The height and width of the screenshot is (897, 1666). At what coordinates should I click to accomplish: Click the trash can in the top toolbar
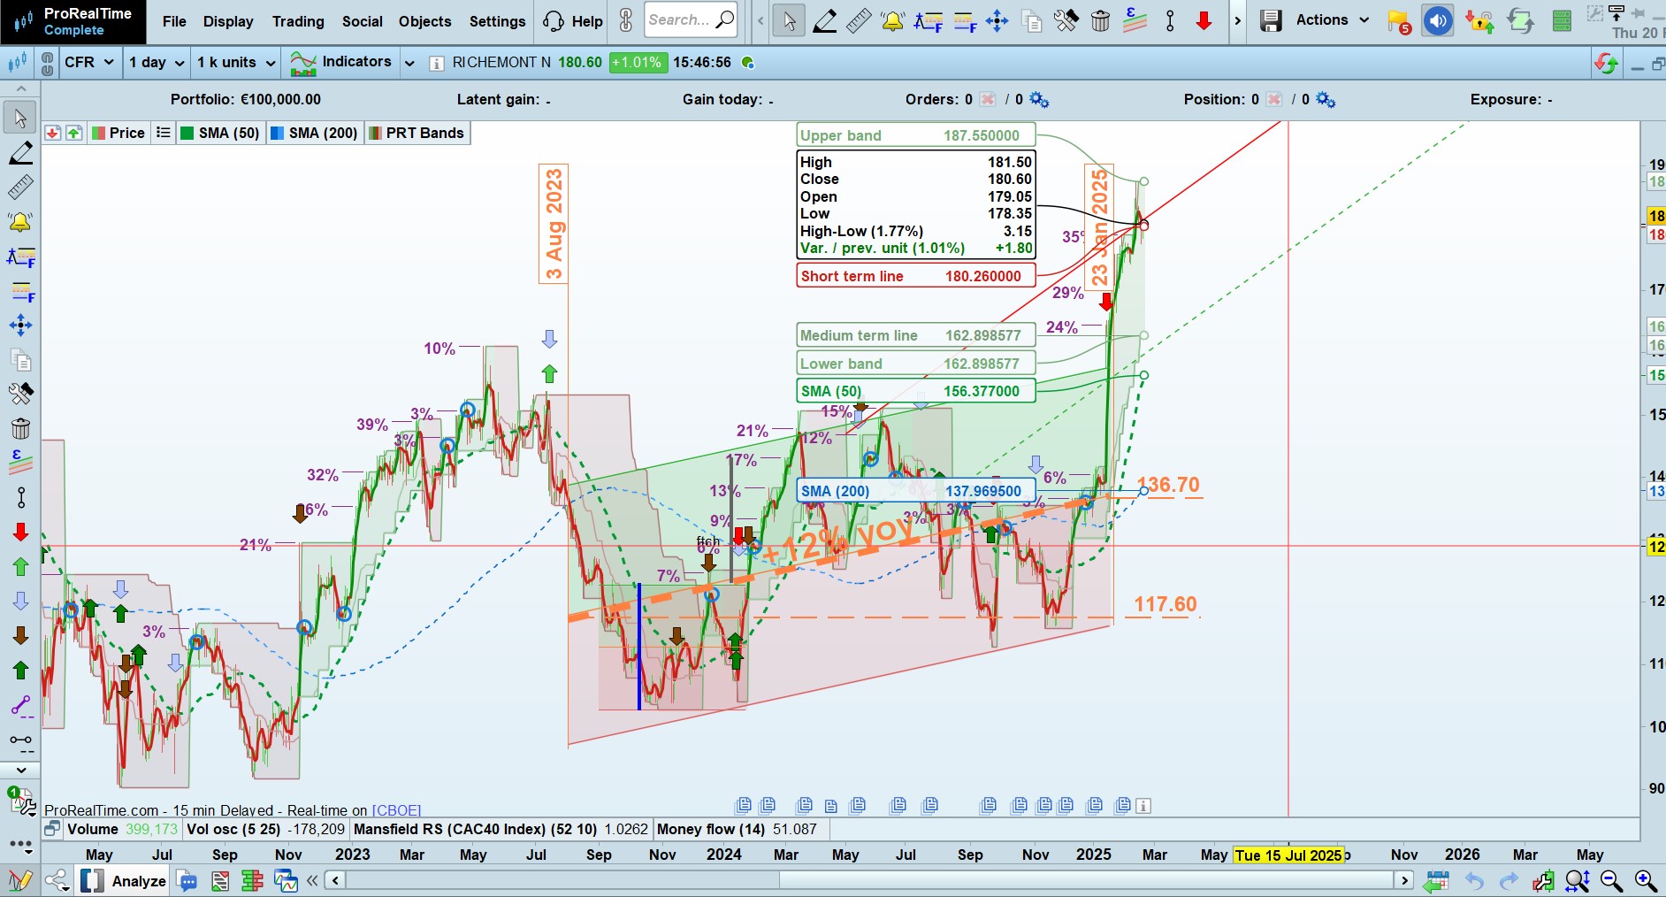click(x=1100, y=20)
